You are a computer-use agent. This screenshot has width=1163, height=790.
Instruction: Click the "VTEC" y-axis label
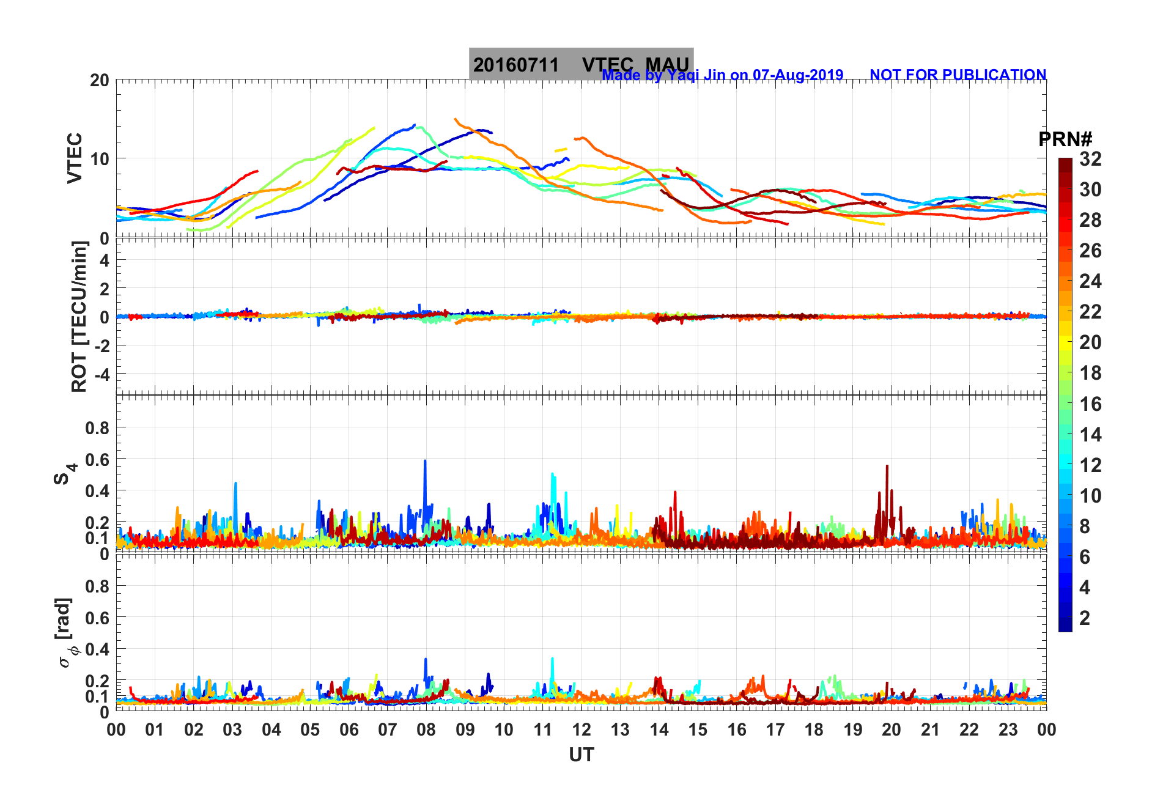point(74,158)
